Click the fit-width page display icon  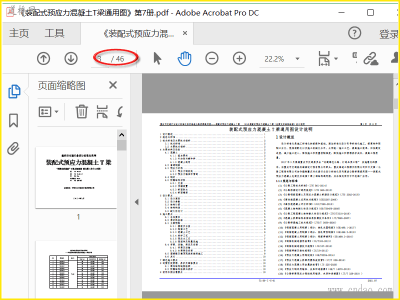pyautogui.click(x=324, y=58)
